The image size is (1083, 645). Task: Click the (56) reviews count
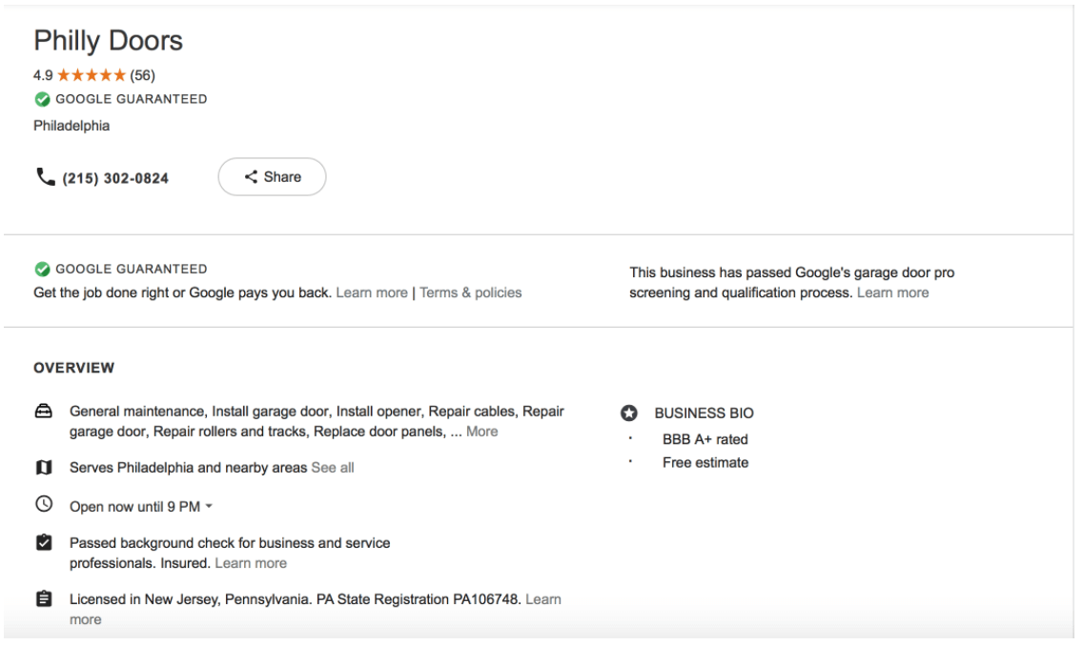[x=142, y=75]
